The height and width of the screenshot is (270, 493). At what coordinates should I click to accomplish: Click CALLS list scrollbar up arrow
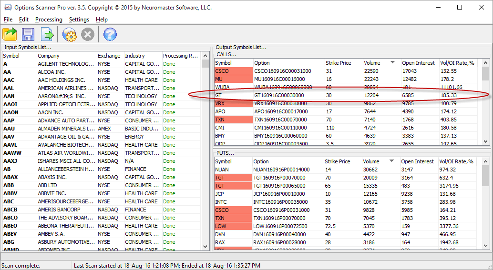pos(485,63)
